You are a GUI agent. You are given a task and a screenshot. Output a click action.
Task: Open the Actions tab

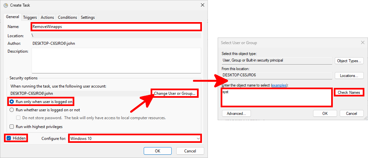click(47, 17)
